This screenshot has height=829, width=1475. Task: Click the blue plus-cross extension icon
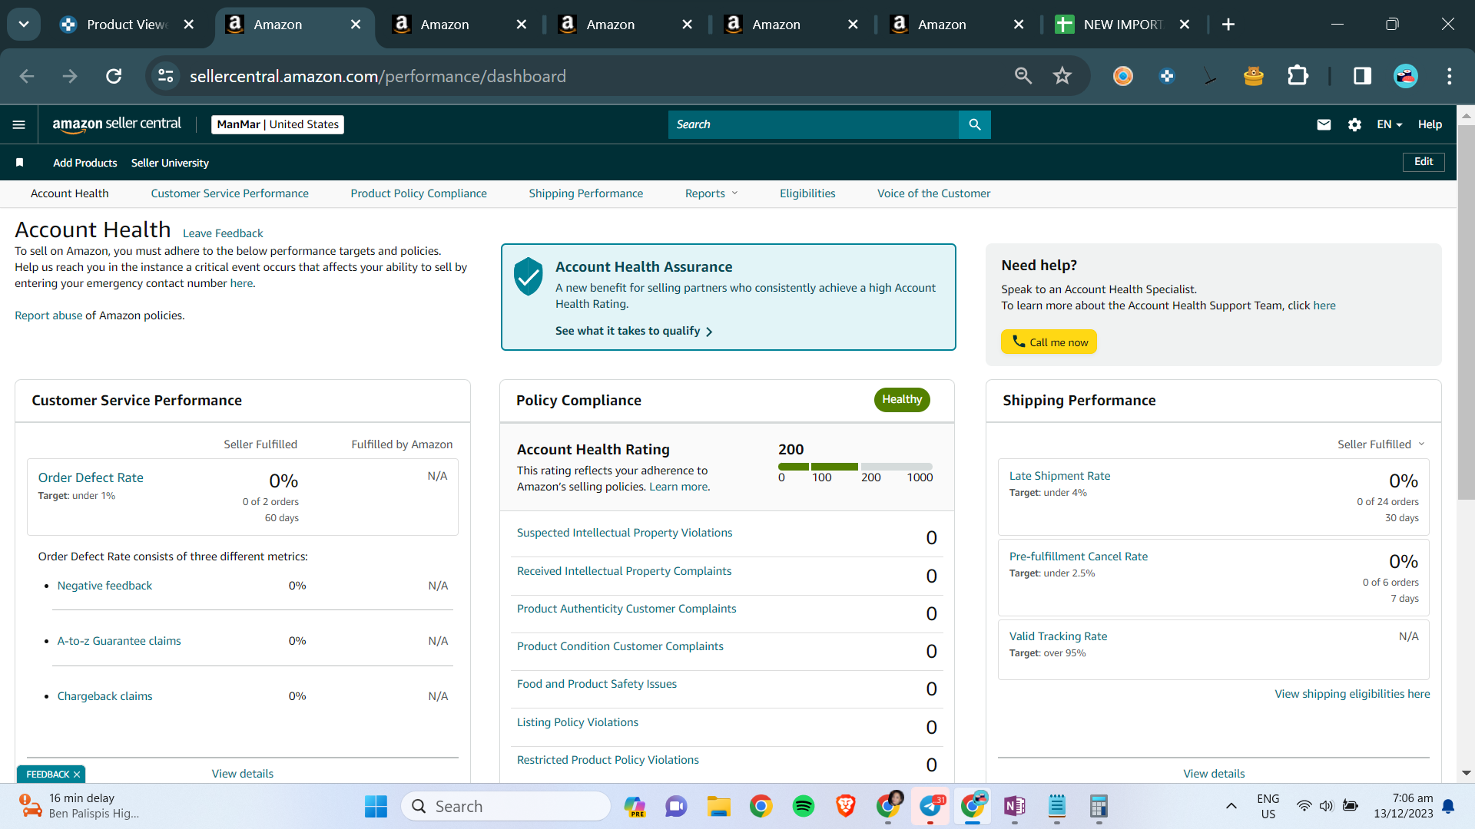(1167, 76)
